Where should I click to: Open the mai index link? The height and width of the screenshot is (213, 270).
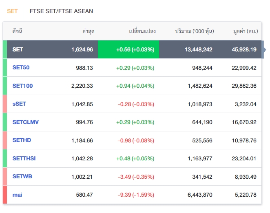(17, 195)
